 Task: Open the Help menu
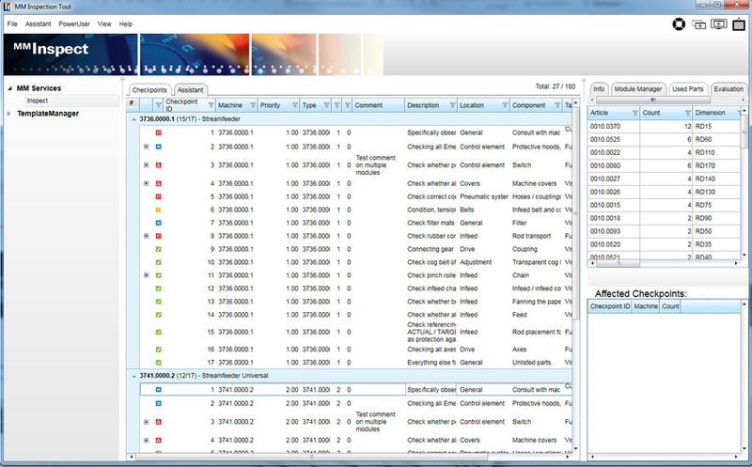[x=126, y=24]
